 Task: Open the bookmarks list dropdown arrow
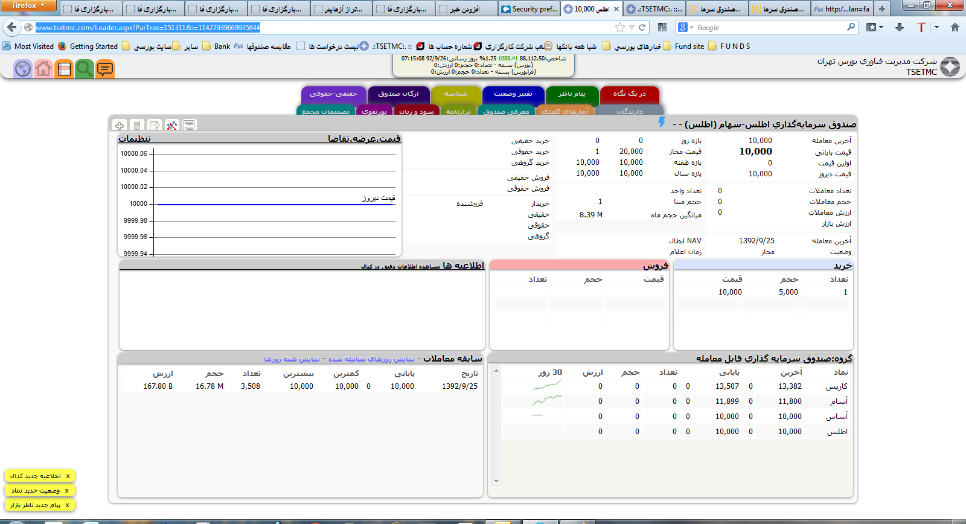[881, 27]
